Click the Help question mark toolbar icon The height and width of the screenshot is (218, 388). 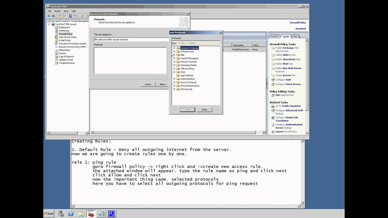70,16
